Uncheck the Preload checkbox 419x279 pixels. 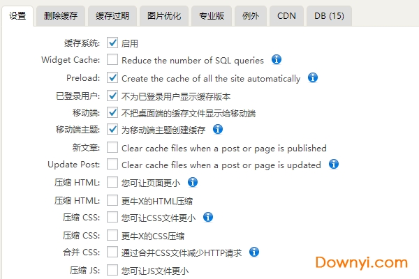(x=112, y=78)
